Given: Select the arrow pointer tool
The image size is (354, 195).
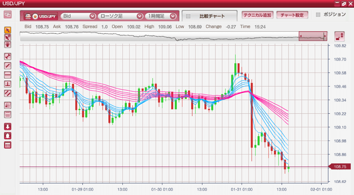Looking at the screenshot, I should pyautogui.click(x=7, y=30).
